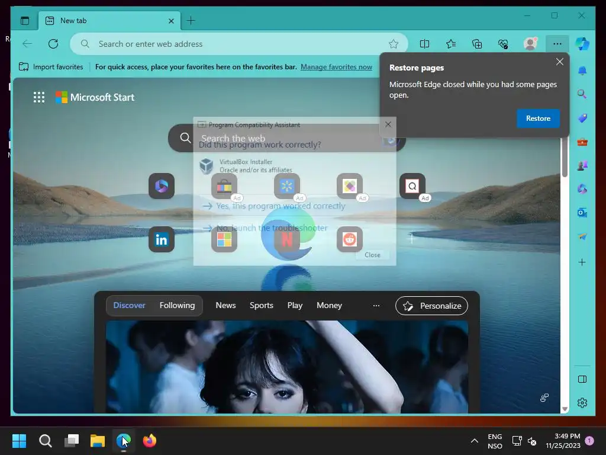Image resolution: width=606 pixels, height=455 pixels.
Task: Select the Discover feed tab
Action: click(x=129, y=305)
